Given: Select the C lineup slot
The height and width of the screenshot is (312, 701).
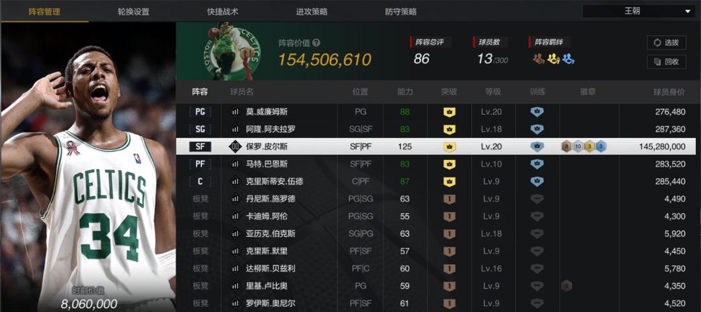Looking at the screenshot, I should coord(200,181).
